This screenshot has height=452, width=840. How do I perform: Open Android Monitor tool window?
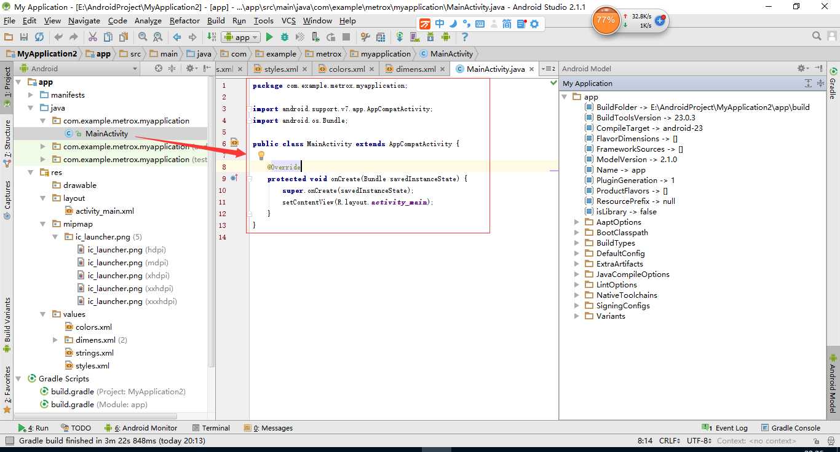pos(141,428)
